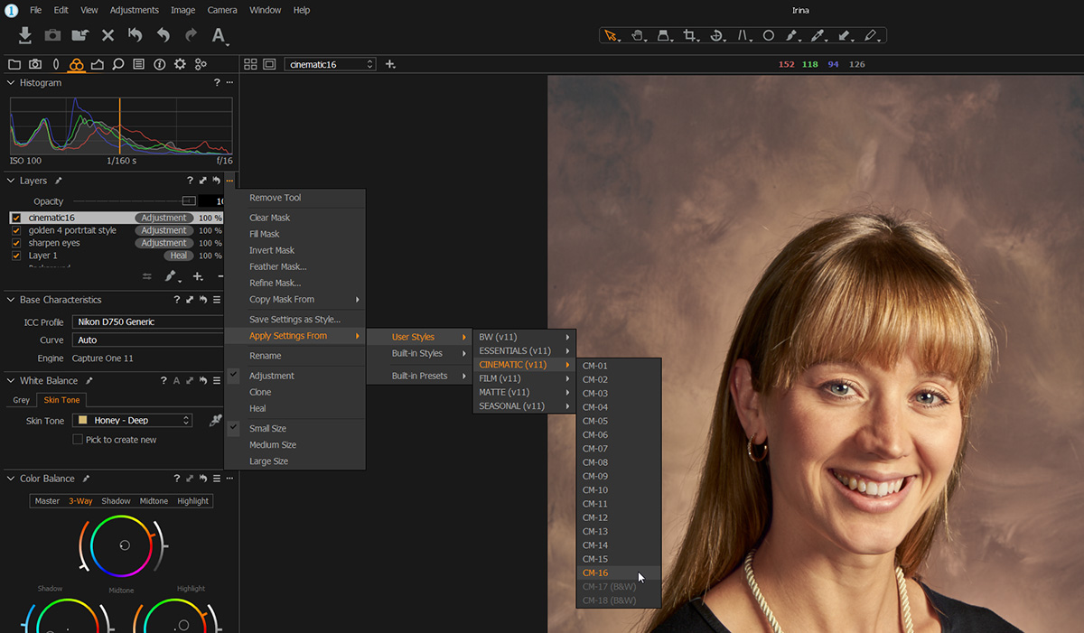Image resolution: width=1084 pixels, height=633 pixels.
Task: Open the Skin Tone Honey - Deep dropdown
Action: [133, 420]
